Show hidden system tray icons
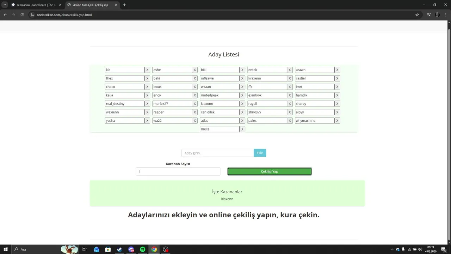Viewport: 451px width, 254px height. [392, 249]
